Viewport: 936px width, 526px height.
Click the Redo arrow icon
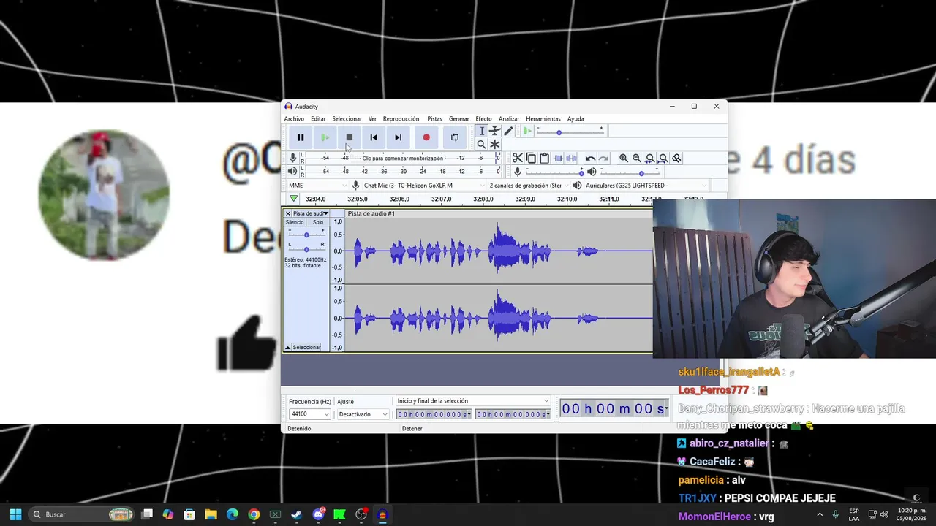(x=603, y=158)
